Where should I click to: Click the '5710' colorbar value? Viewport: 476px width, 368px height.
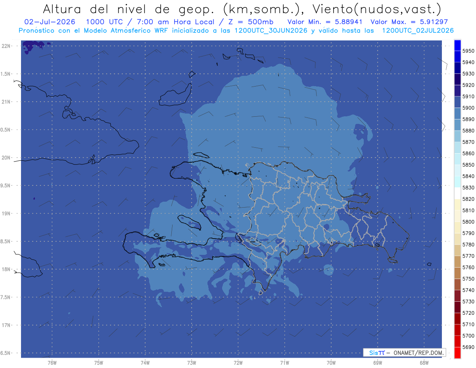(x=468, y=324)
